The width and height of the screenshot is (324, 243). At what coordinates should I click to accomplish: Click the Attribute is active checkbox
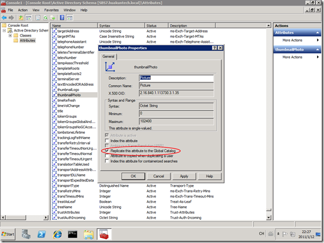(107, 135)
